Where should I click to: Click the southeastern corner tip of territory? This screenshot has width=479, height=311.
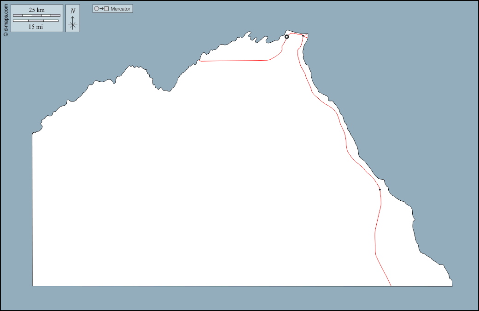[x=451, y=285]
